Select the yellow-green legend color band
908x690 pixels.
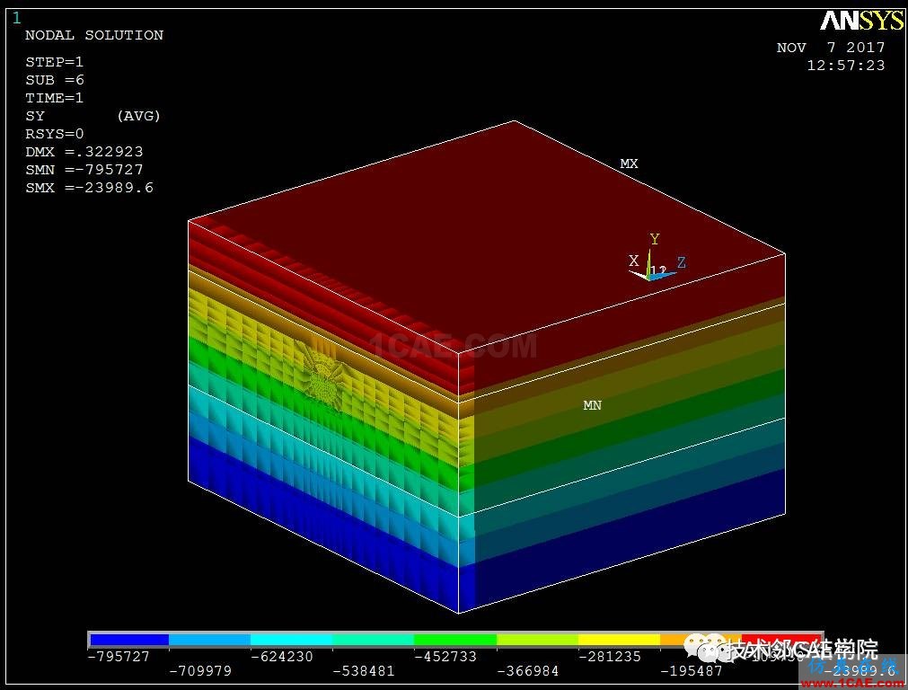[x=537, y=641]
